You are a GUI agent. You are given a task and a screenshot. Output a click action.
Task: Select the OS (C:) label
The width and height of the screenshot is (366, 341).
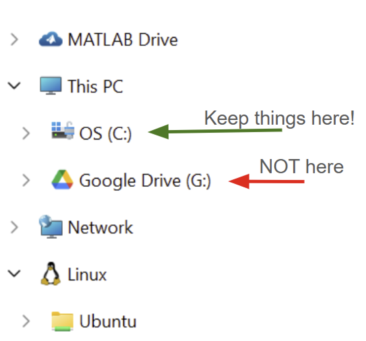[105, 134]
